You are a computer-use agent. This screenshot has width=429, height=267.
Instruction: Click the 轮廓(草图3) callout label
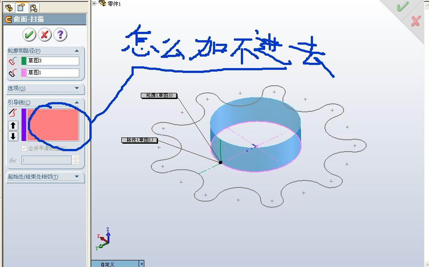[x=160, y=95]
